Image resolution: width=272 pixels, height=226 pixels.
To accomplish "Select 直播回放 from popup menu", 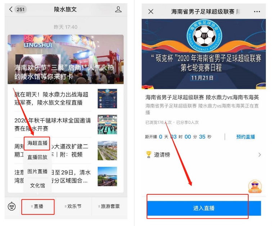I will point(37,157).
